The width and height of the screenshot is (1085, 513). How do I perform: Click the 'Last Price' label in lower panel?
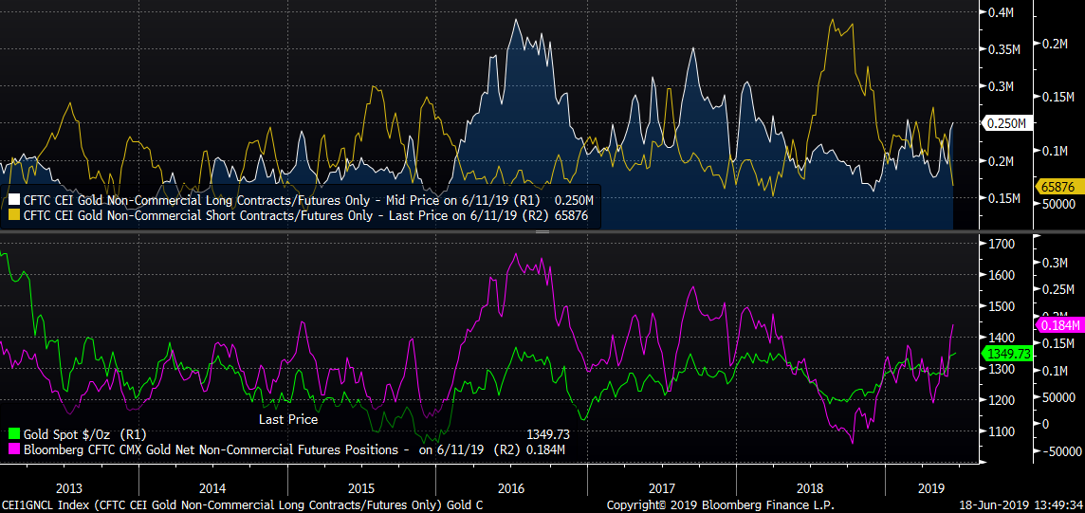pos(288,419)
